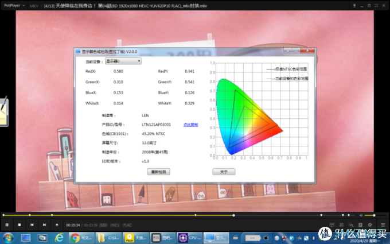Image resolution: width=390 pixels, height=244 pixels.
Task: Switch to the PotPlayer taskbar button
Action: 136,238
